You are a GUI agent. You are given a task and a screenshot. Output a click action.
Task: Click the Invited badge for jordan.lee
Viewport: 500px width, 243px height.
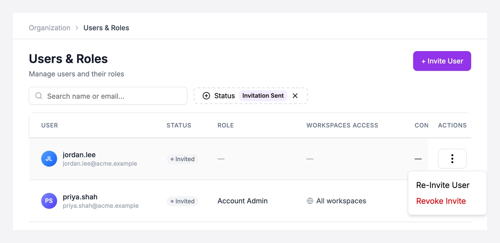(183, 159)
